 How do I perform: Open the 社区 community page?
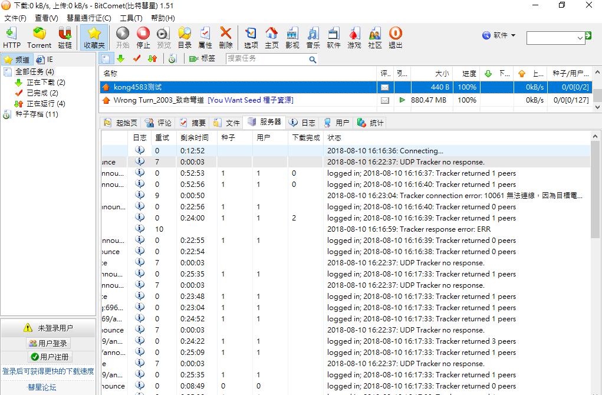click(375, 38)
